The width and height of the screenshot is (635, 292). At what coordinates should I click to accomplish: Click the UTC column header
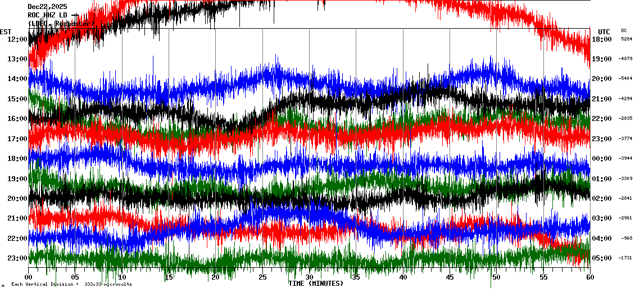click(604, 32)
